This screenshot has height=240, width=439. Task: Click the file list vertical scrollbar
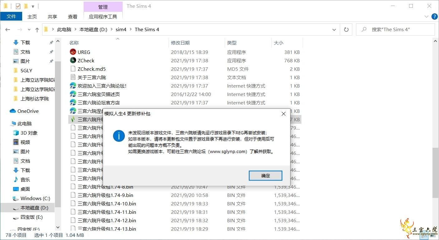pyautogui.click(x=435, y=173)
